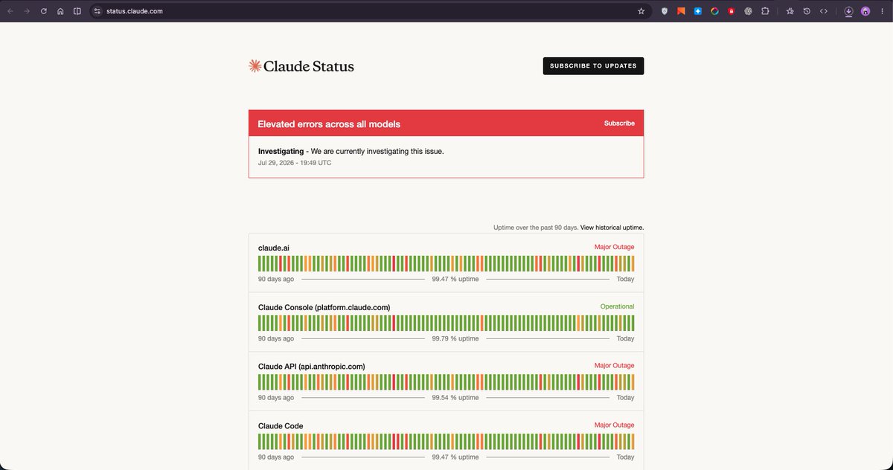The height and width of the screenshot is (470, 893).
Task: Open developer tools code brackets icon
Action: (824, 11)
